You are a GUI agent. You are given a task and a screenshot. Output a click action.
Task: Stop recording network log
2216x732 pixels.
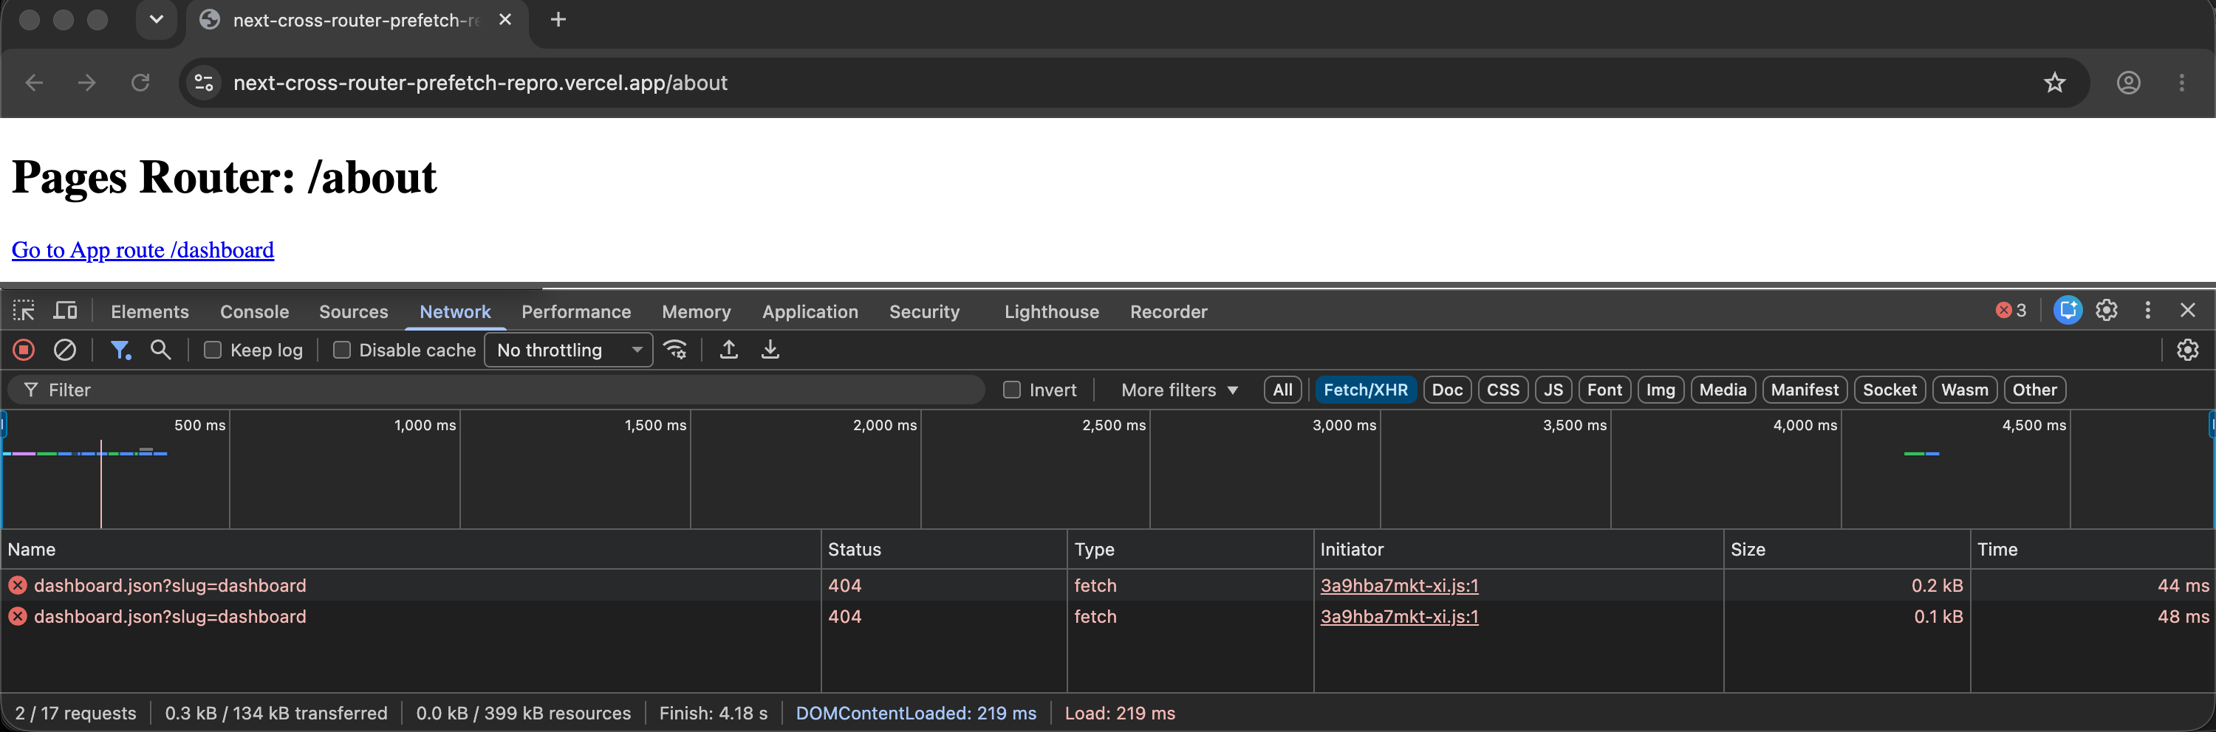click(24, 350)
